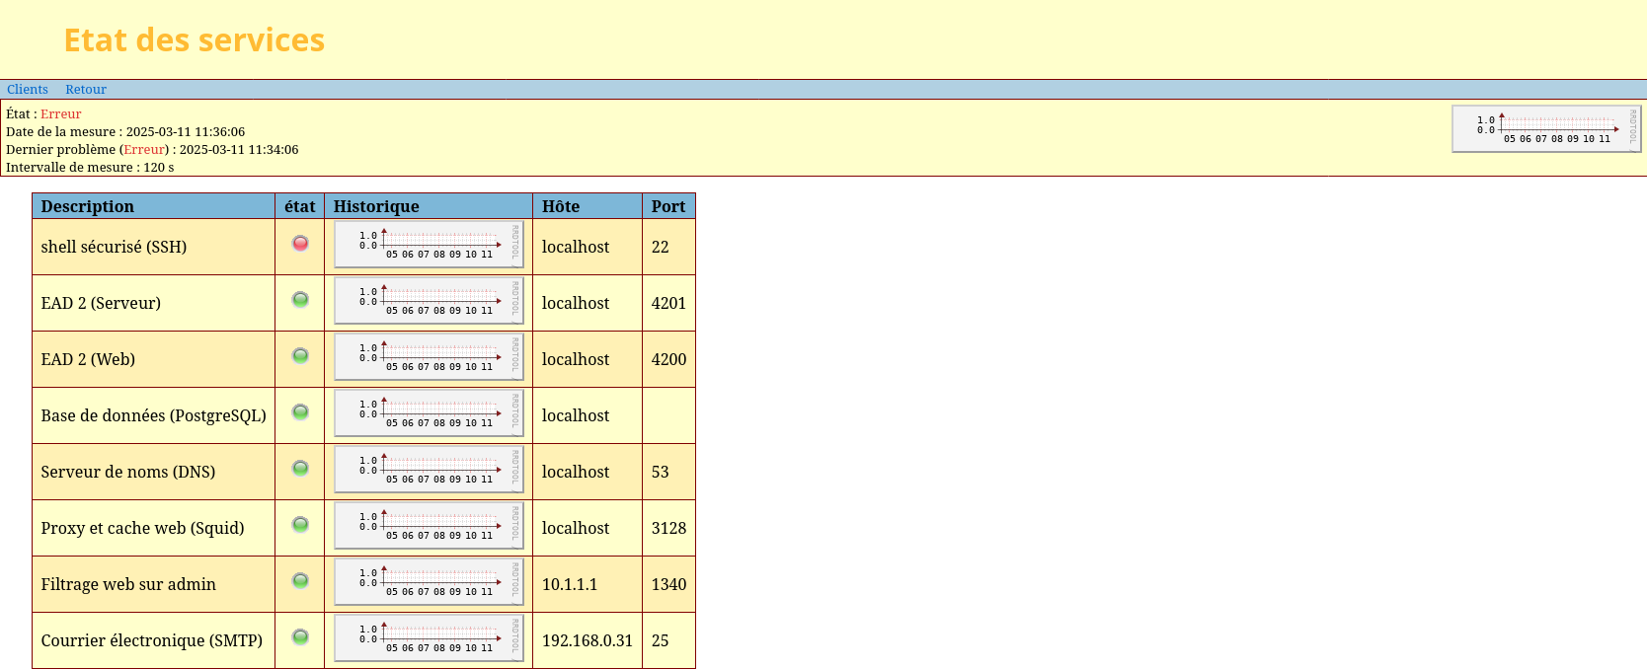
Task: Go back using the Retour link
Action: [x=86, y=90]
